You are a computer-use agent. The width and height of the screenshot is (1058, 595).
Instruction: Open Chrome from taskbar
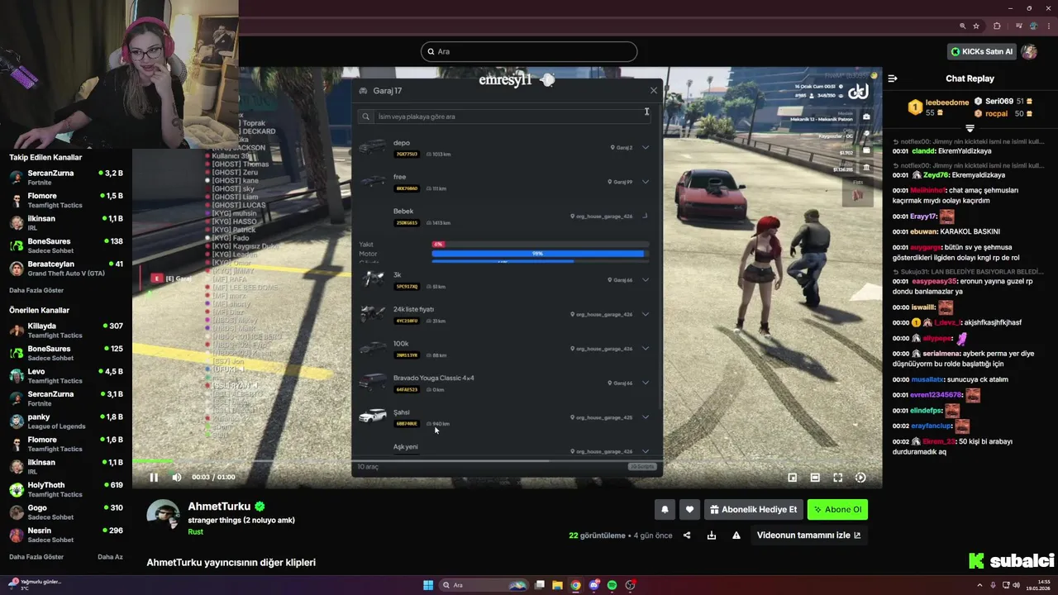[x=575, y=585]
